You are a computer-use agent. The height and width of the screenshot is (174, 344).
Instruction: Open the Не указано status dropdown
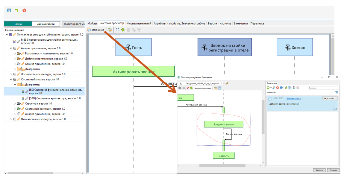[x=330, y=98]
